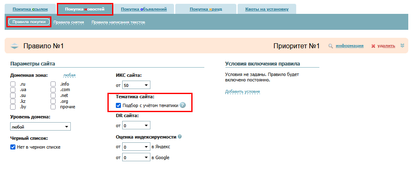Viewport: 415px width, 173px height.
Task: Click the информация link
Action: (349, 46)
